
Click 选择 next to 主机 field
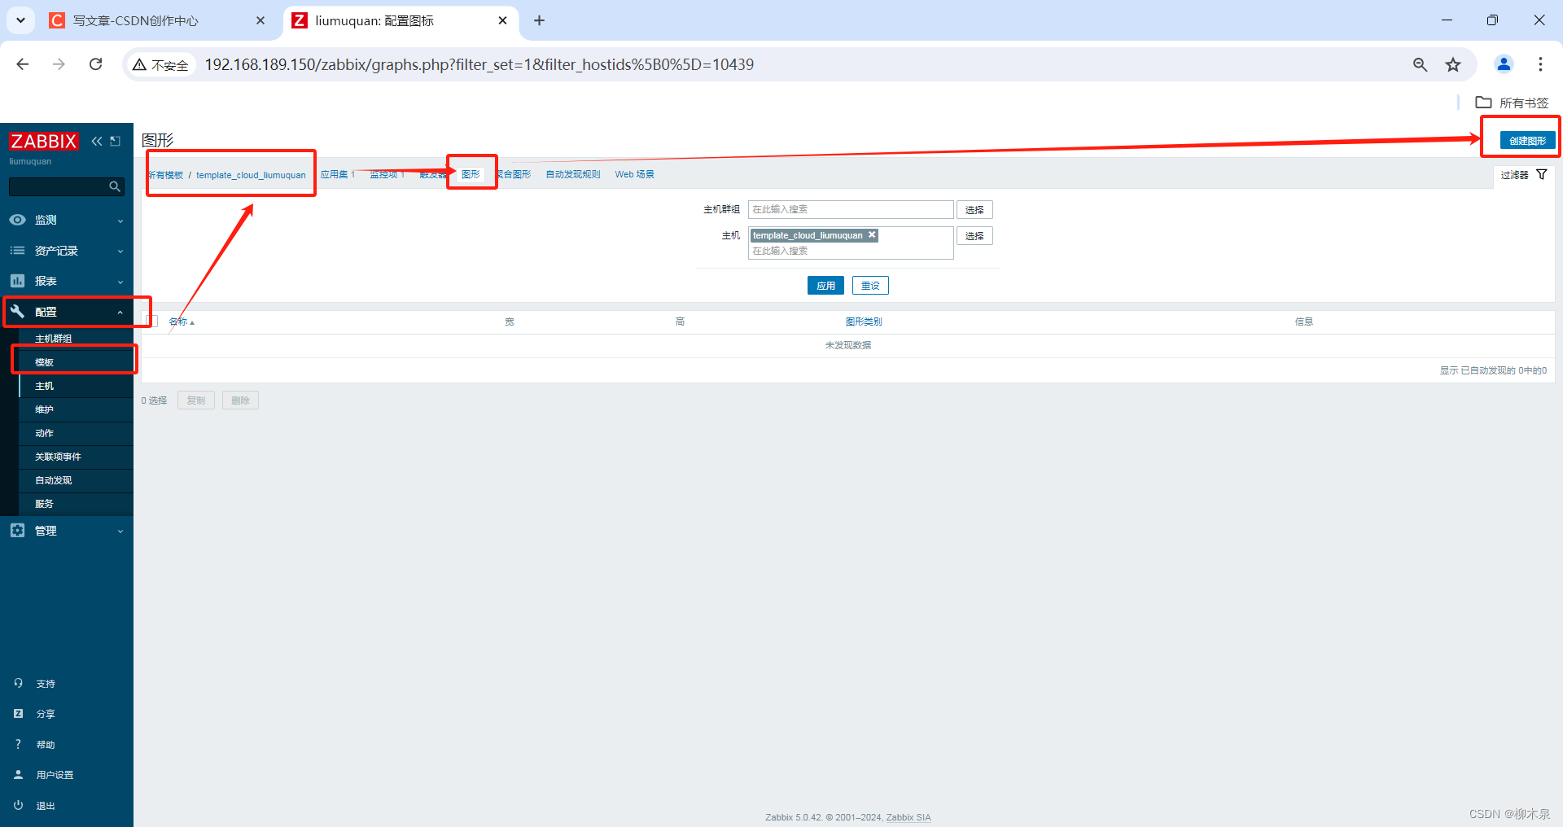click(974, 236)
